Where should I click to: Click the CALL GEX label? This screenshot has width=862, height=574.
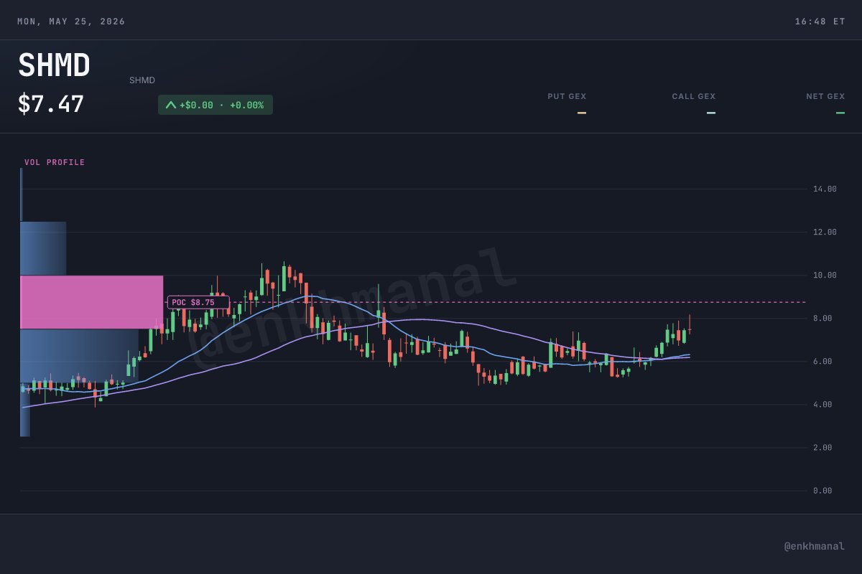click(x=694, y=96)
